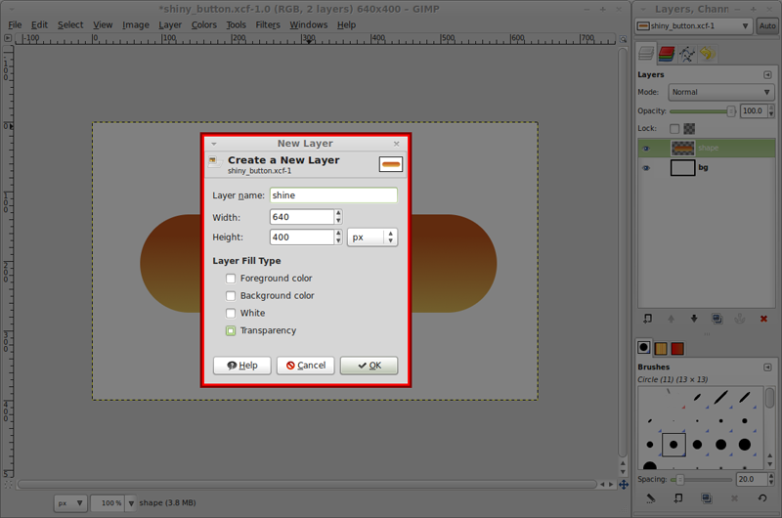Open the Select menu
782x518 pixels.
point(70,25)
